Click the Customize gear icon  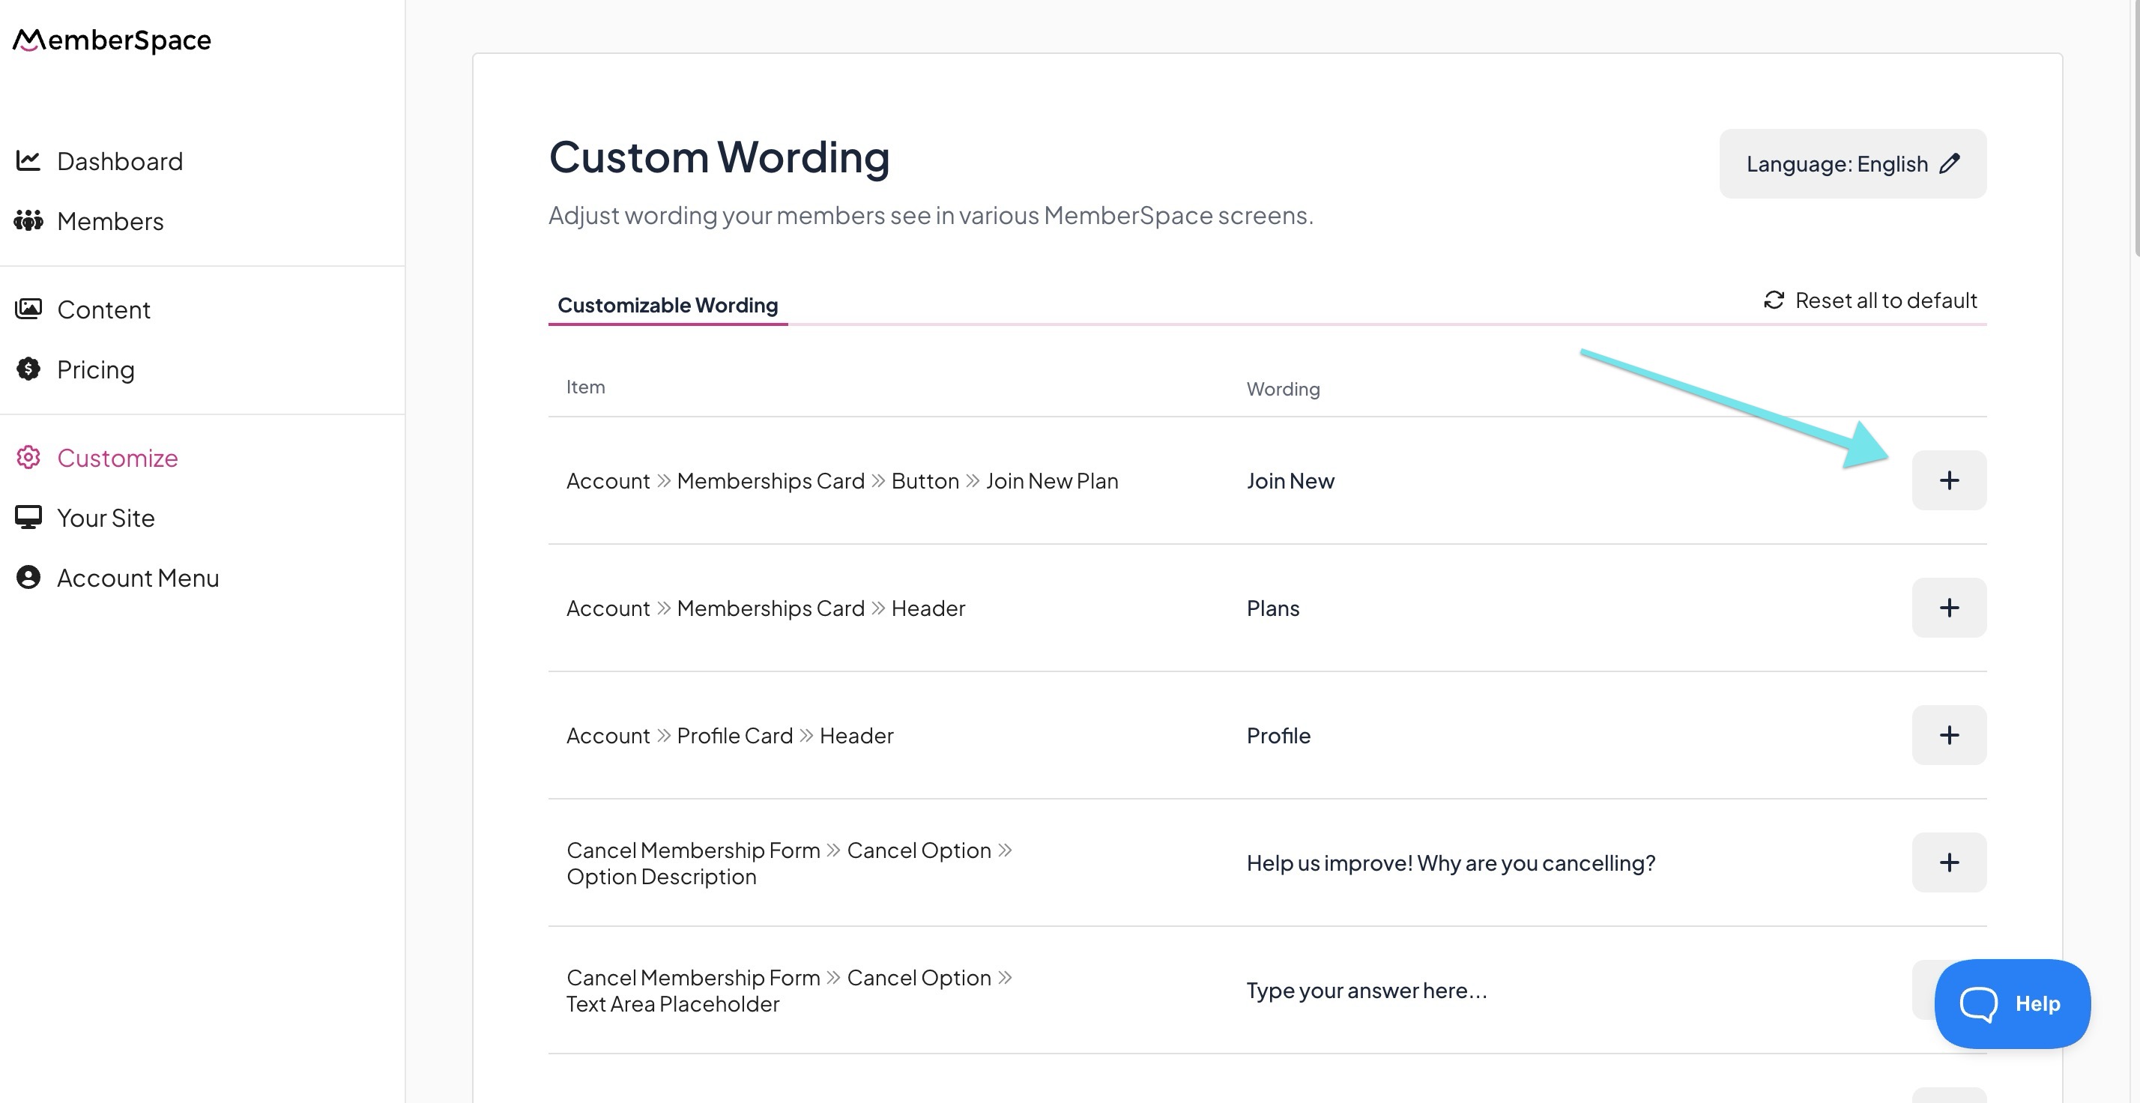click(28, 457)
